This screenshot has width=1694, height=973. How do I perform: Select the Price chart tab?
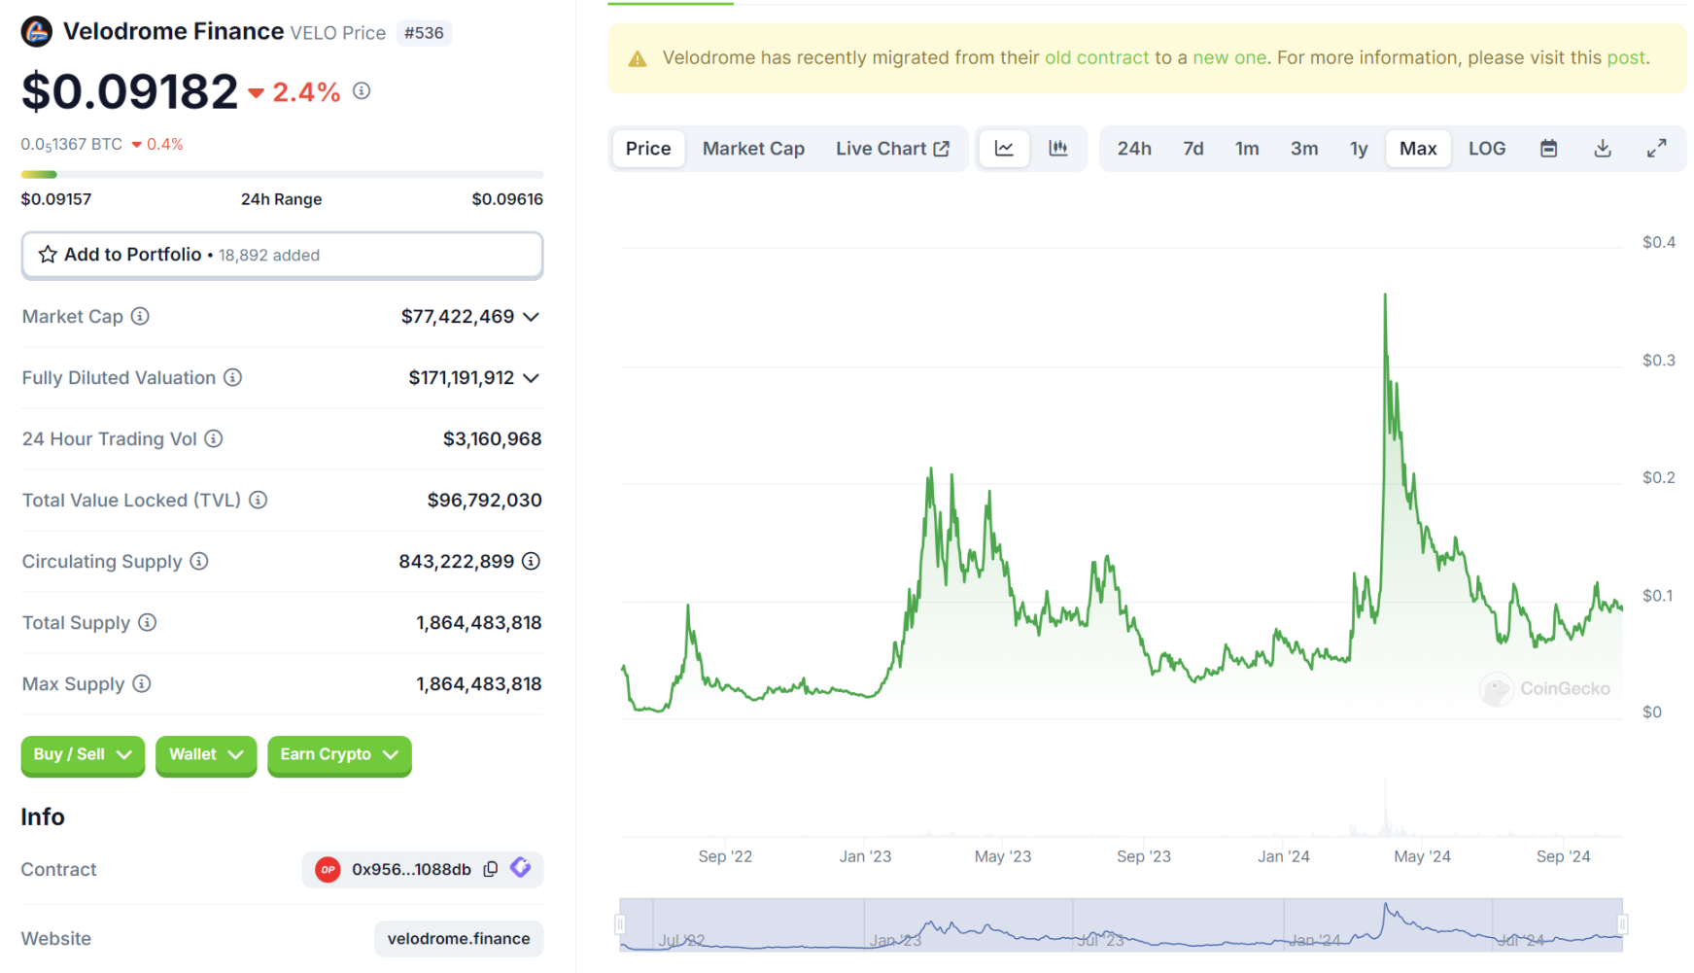pos(648,149)
